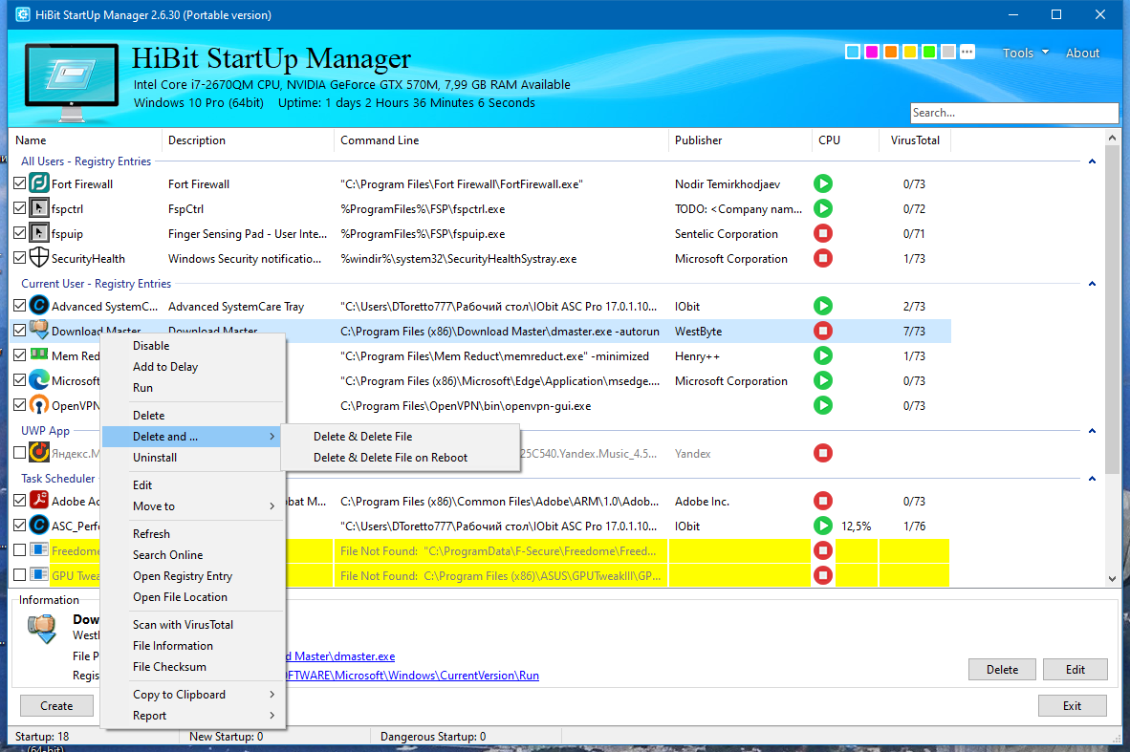Click the Download Master row icon
1130x752 pixels.
coord(39,330)
